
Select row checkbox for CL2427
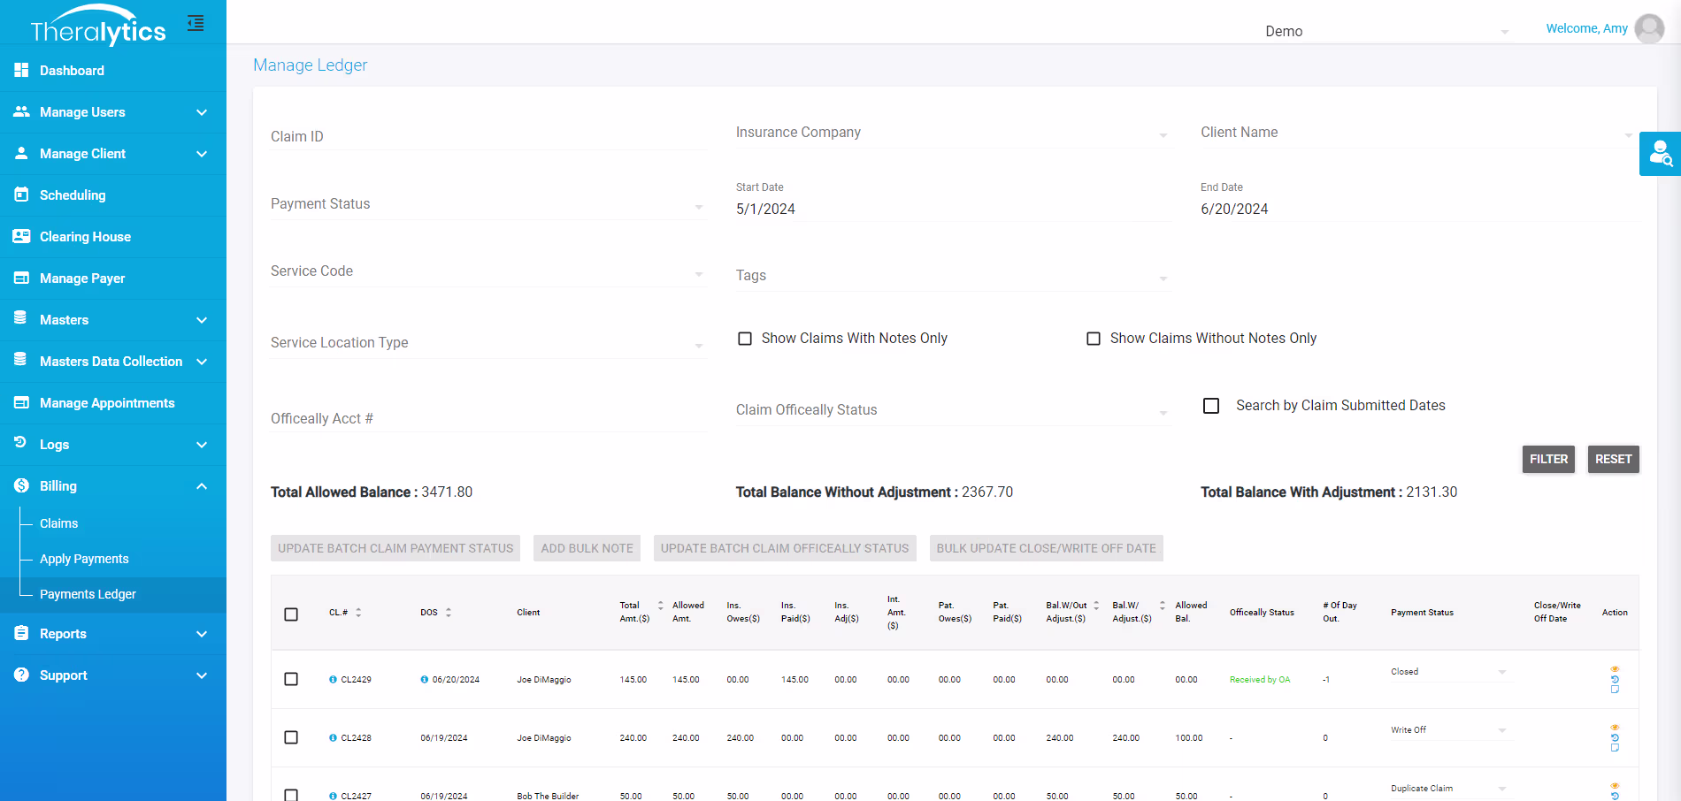291,795
